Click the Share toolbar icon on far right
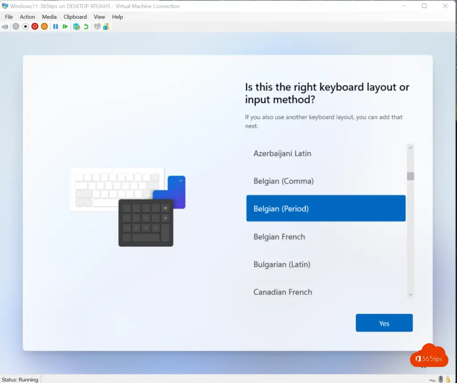Screen dimensions: 457x383 106,27
